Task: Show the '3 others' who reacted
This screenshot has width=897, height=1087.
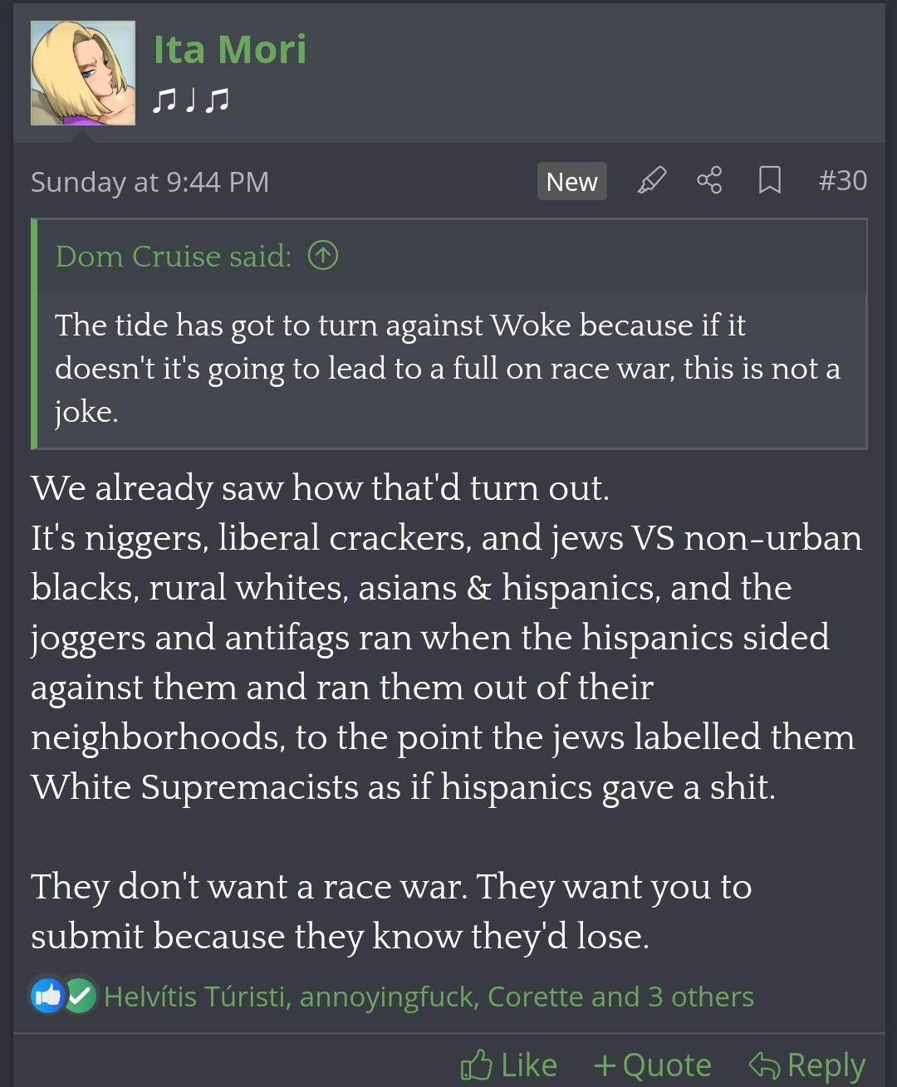Action: pos(701,996)
